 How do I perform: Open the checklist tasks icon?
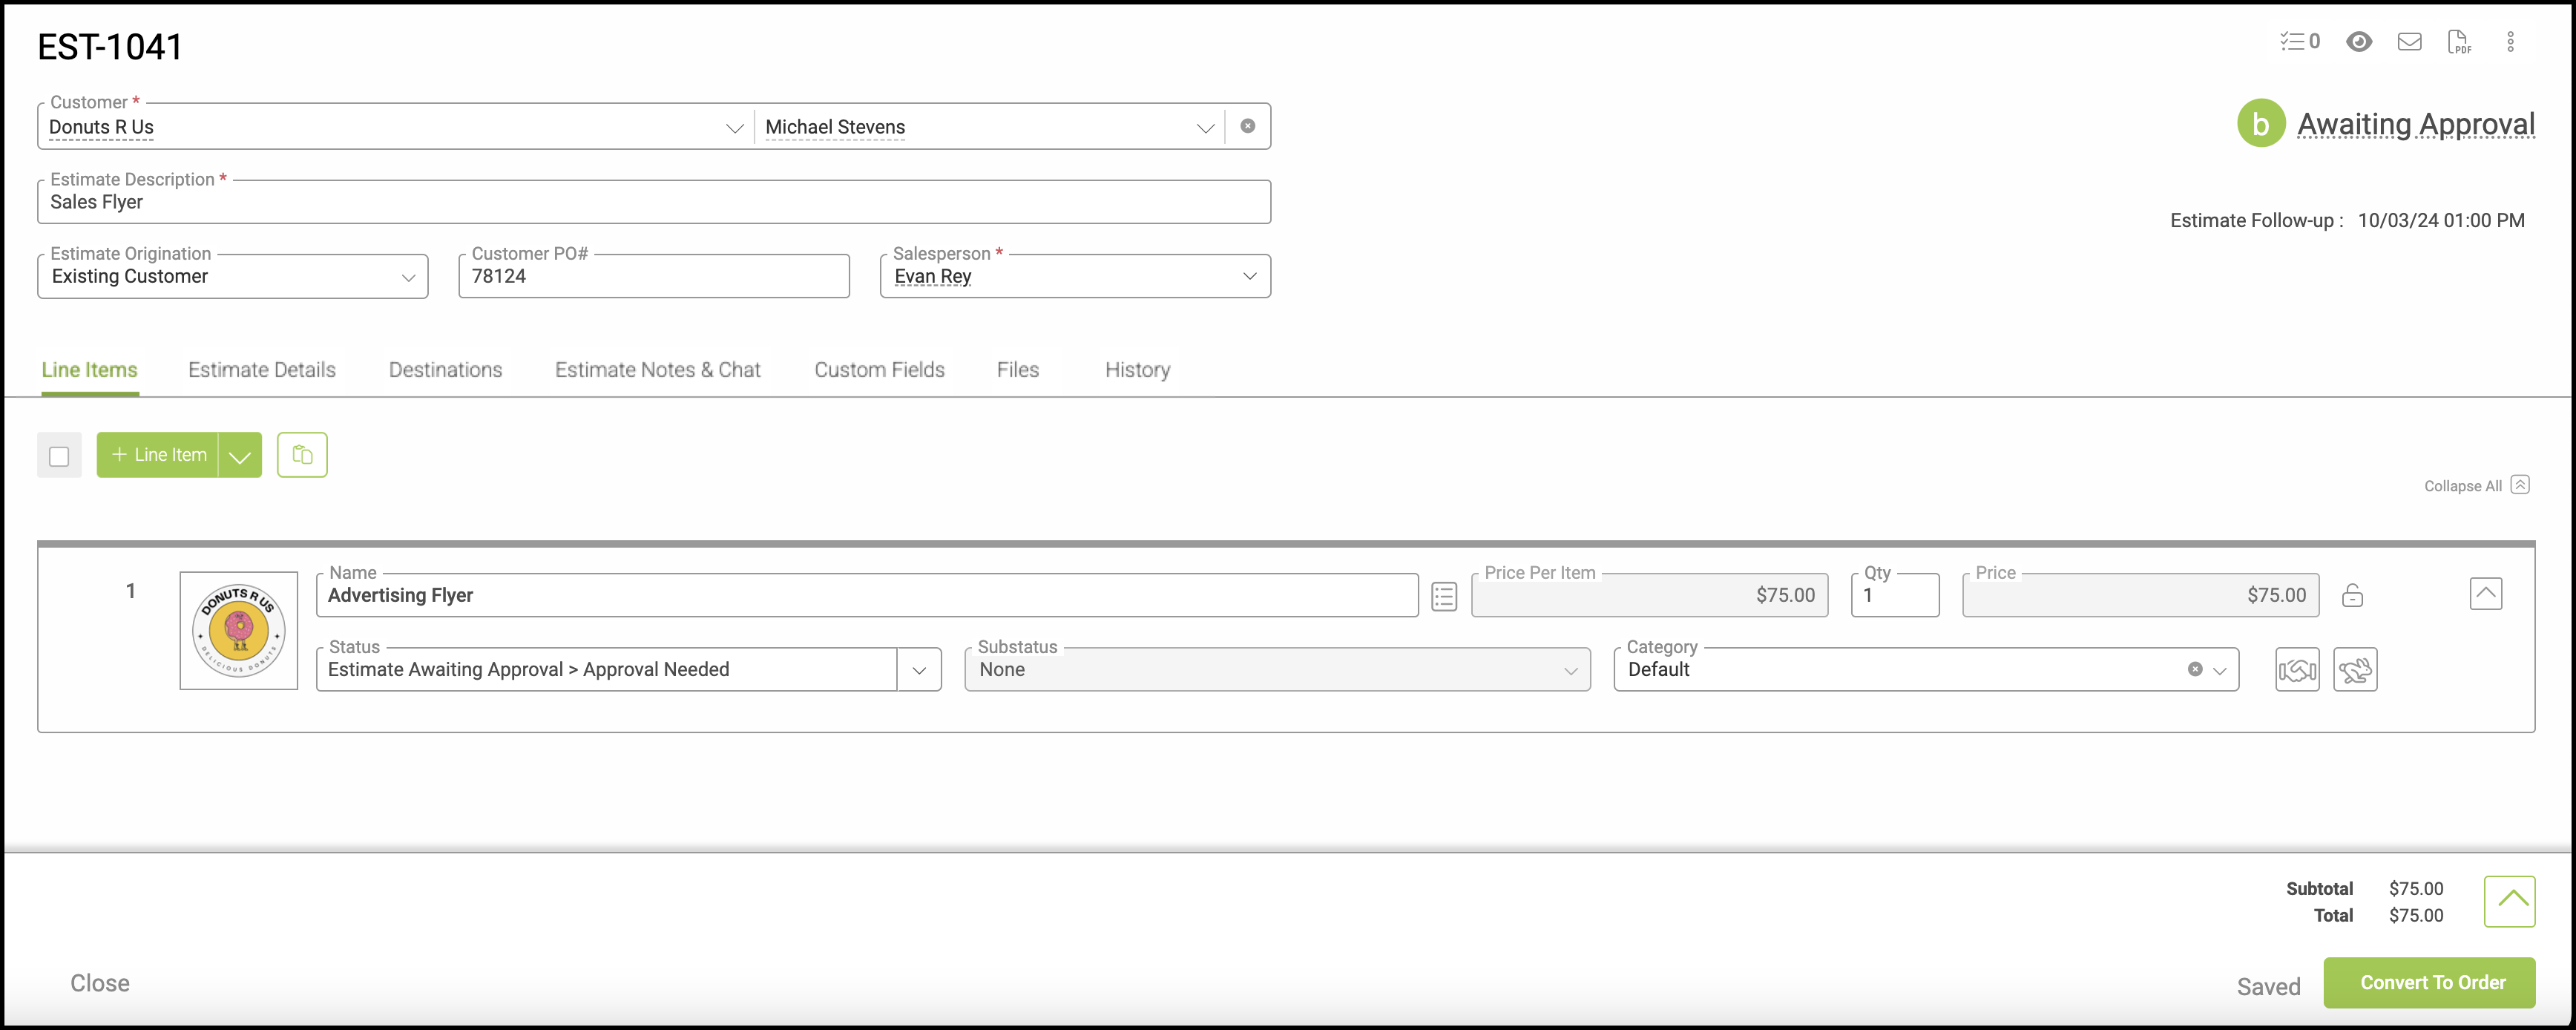(x=2298, y=41)
